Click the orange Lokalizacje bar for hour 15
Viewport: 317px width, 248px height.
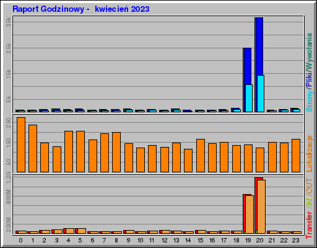pyautogui.click(x=201, y=156)
